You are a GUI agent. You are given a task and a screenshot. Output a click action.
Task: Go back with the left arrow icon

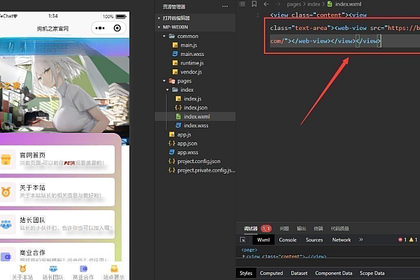(266, 4)
